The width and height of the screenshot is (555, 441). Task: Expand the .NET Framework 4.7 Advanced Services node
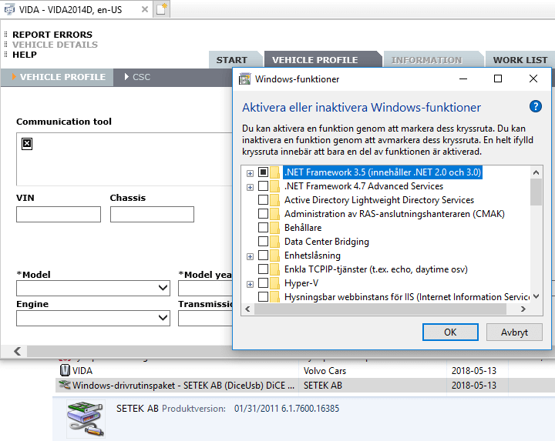point(250,187)
